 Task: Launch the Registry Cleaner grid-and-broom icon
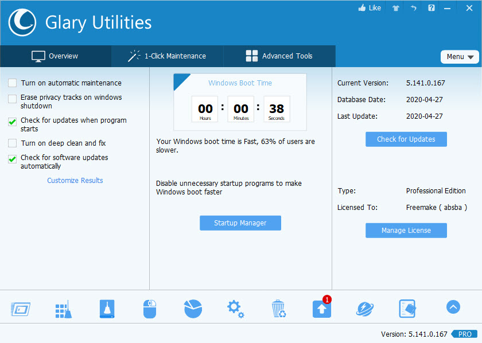click(x=63, y=309)
